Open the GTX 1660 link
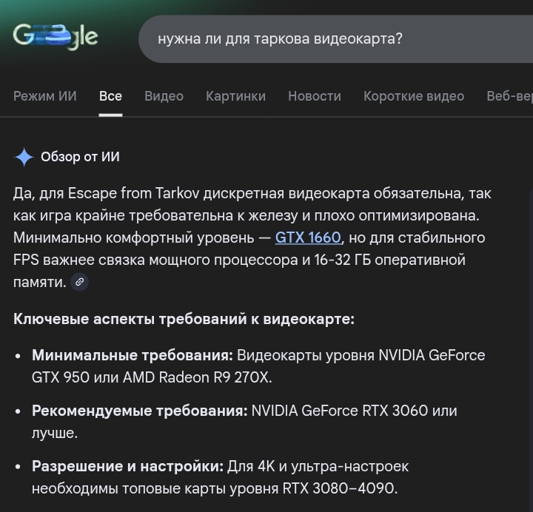 (308, 238)
